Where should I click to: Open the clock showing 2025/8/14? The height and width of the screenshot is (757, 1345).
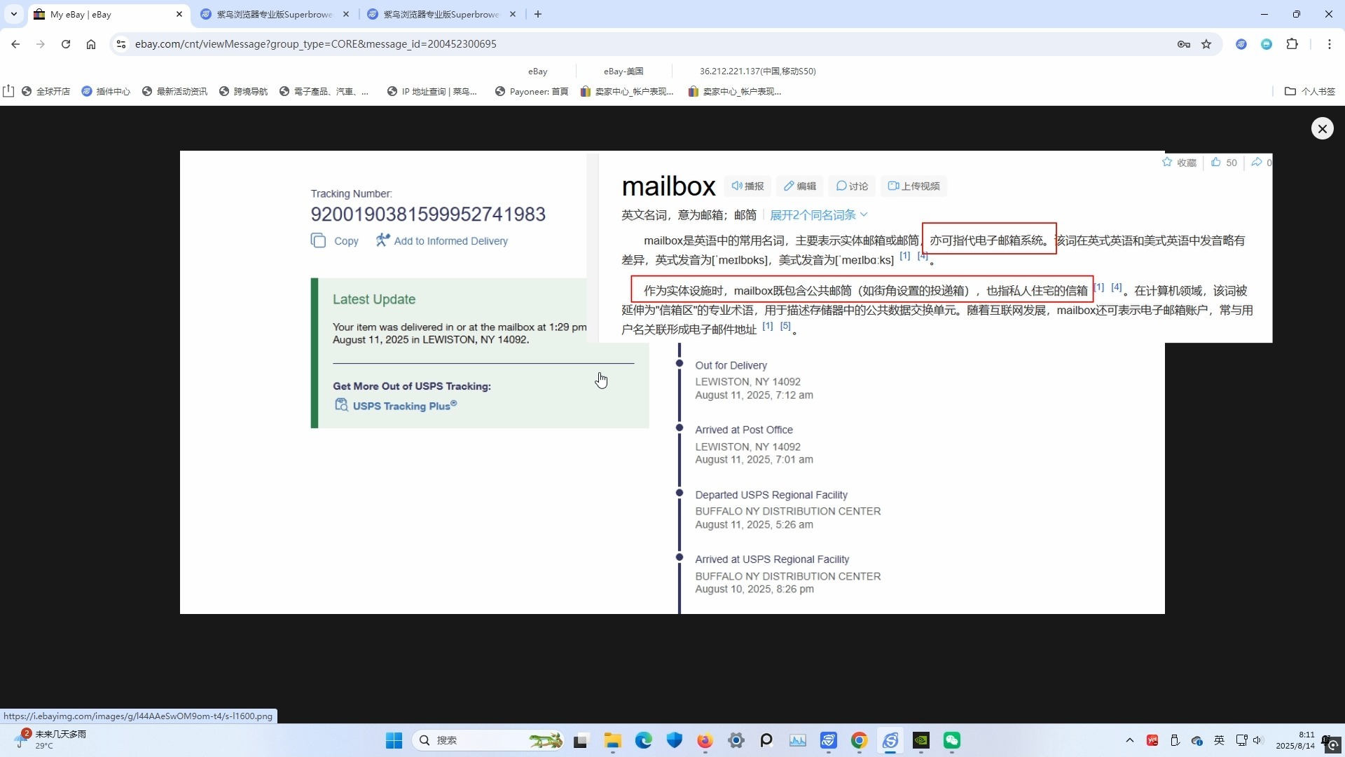click(x=1295, y=740)
